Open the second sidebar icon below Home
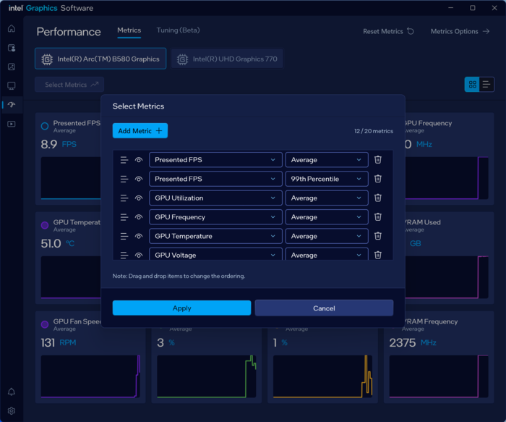This screenshot has height=422, width=506. (x=12, y=48)
